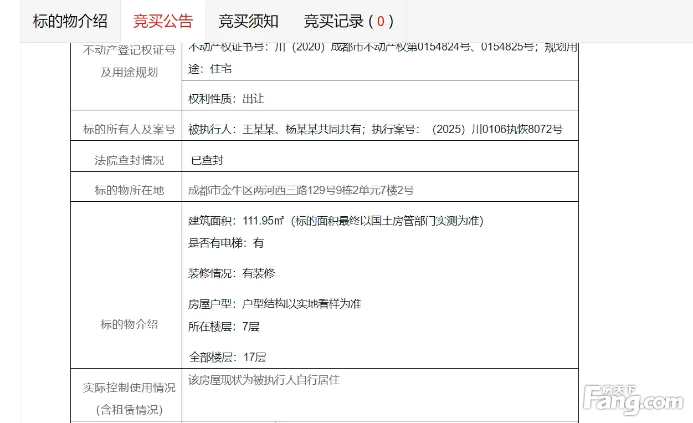The height and width of the screenshot is (423, 693).
Task: Select the 是否有电梯：有 line
Action: click(226, 243)
